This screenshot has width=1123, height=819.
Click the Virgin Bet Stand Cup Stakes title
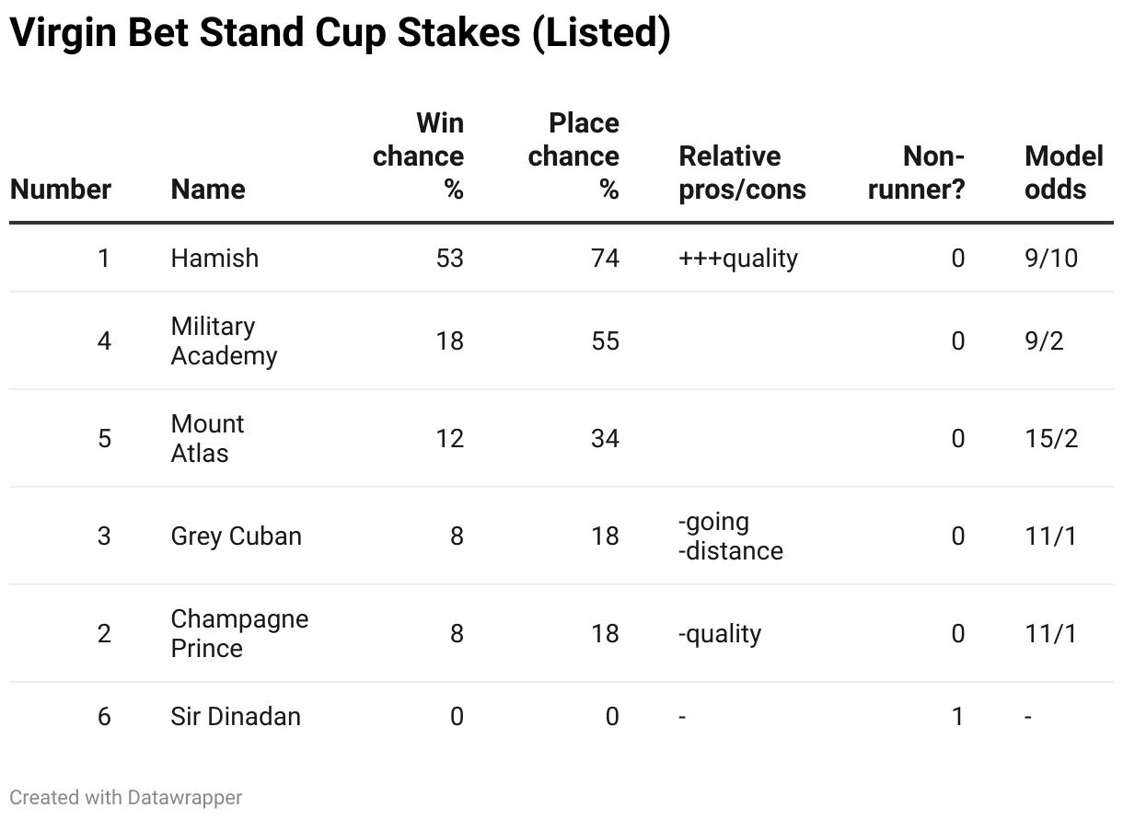(340, 33)
